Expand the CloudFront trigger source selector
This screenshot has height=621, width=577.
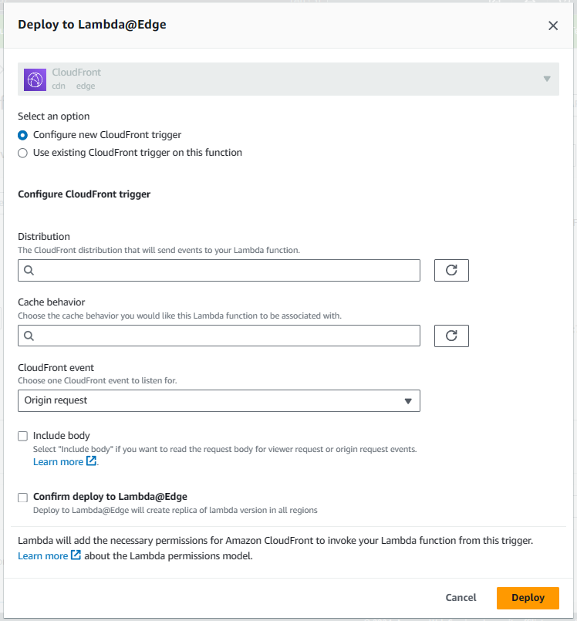[288, 79]
